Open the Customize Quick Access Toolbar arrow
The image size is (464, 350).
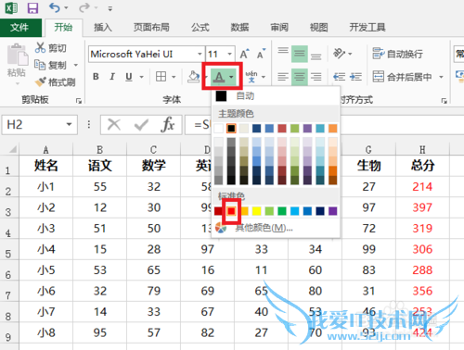[110, 9]
